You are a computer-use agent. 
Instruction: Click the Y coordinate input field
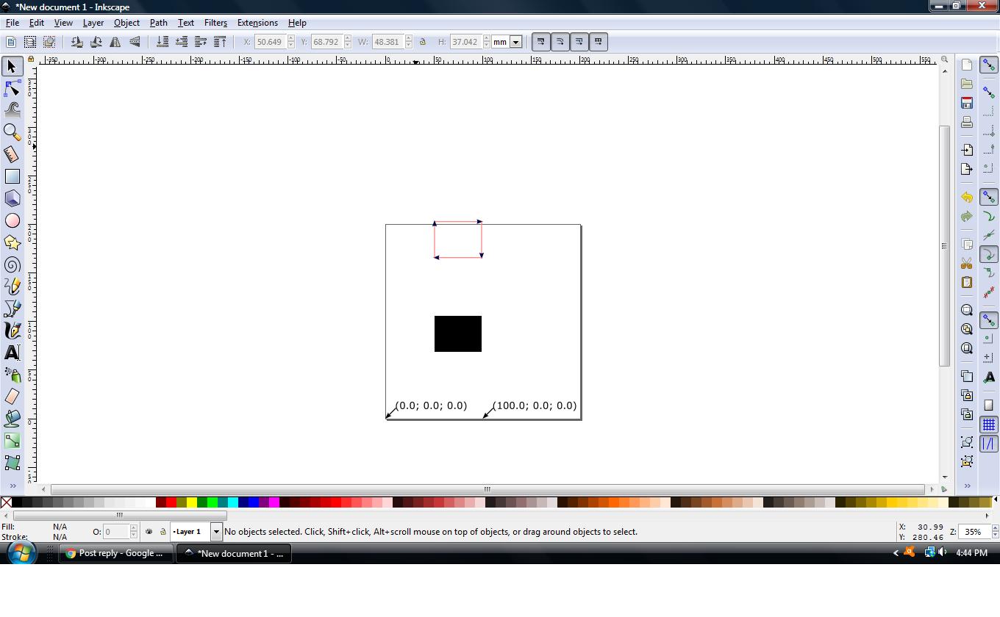click(326, 42)
